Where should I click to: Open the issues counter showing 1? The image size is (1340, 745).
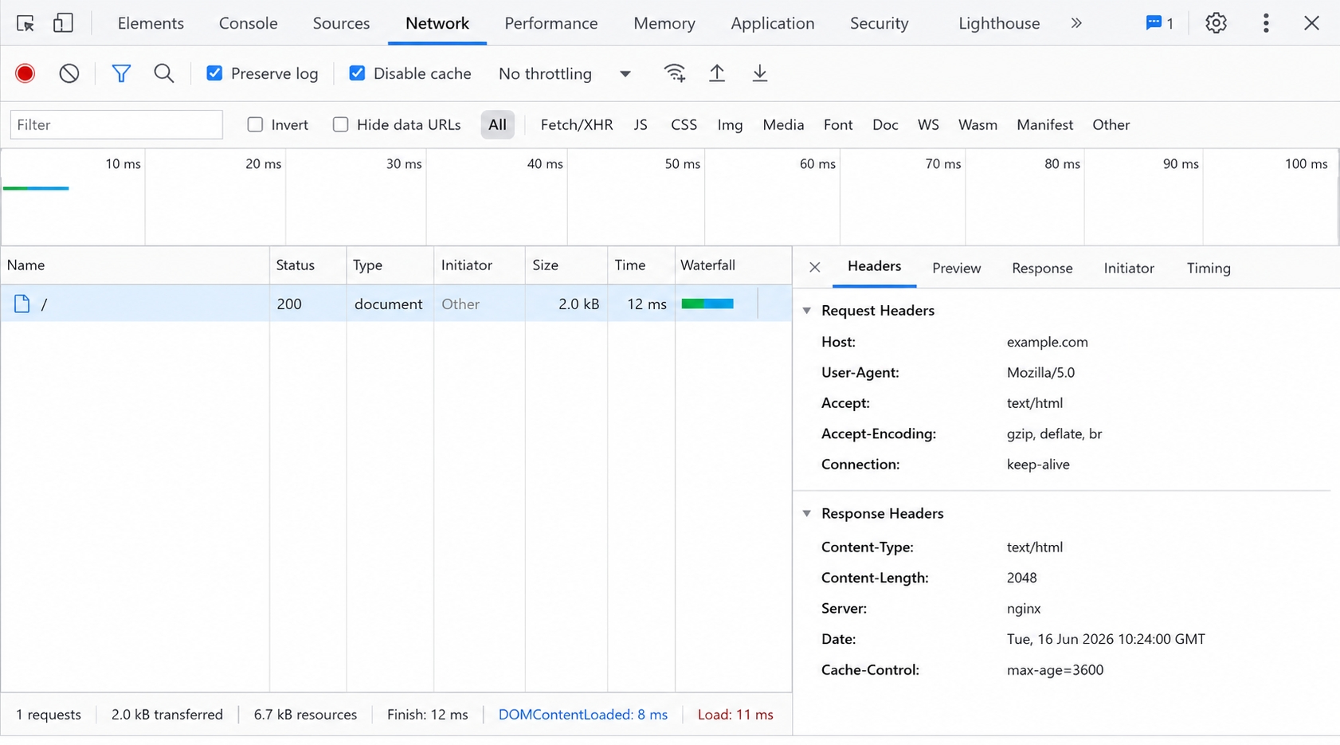pyautogui.click(x=1159, y=23)
